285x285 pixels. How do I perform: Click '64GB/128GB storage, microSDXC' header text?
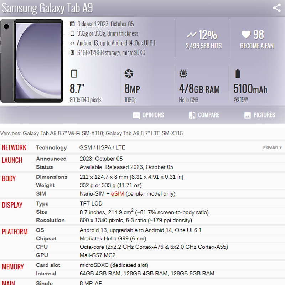point(111,52)
